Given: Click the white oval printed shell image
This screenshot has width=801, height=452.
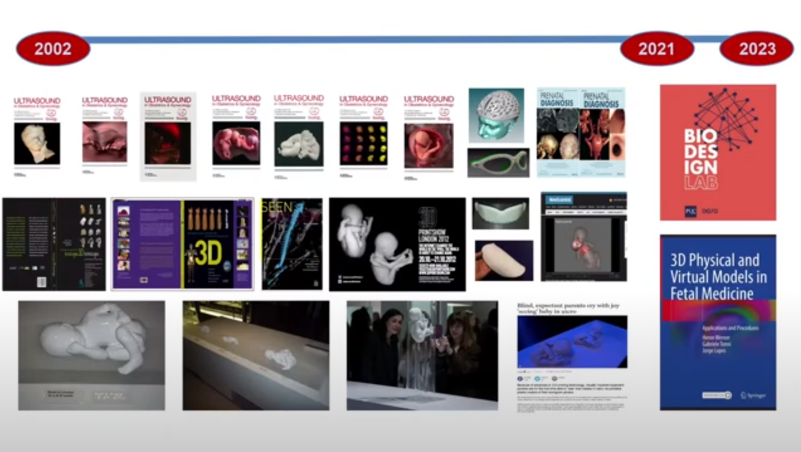Looking at the screenshot, I should 504,260.
